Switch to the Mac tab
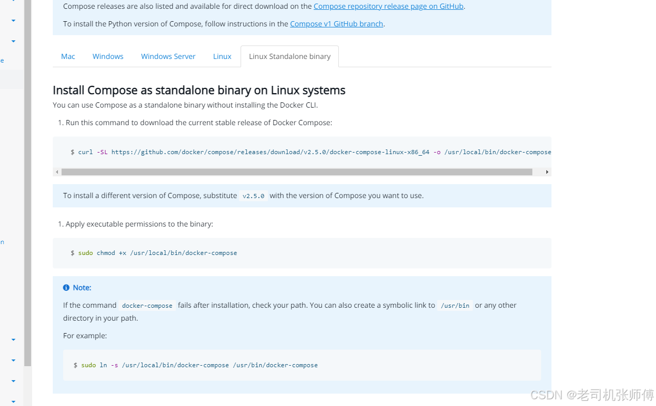Viewport: 656px width, 406px height. (x=68, y=56)
